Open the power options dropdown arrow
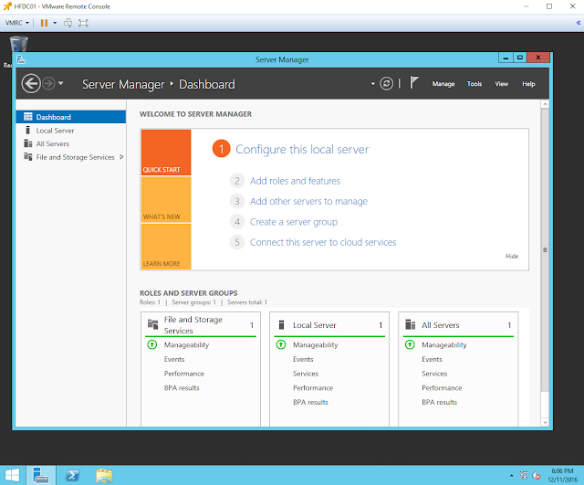The height and width of the screenshot is (485, 584). pos(55,23)
